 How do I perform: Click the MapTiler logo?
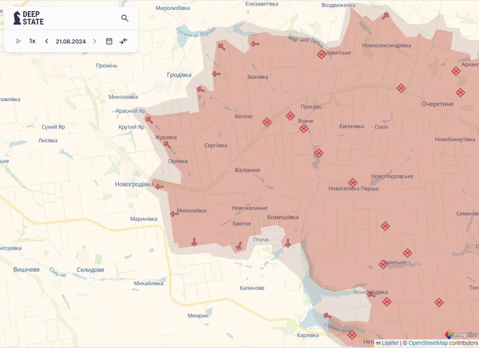461,335
